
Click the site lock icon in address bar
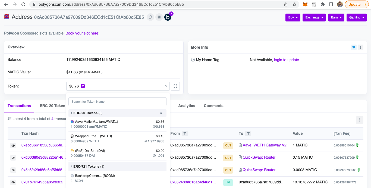point(34,4)
